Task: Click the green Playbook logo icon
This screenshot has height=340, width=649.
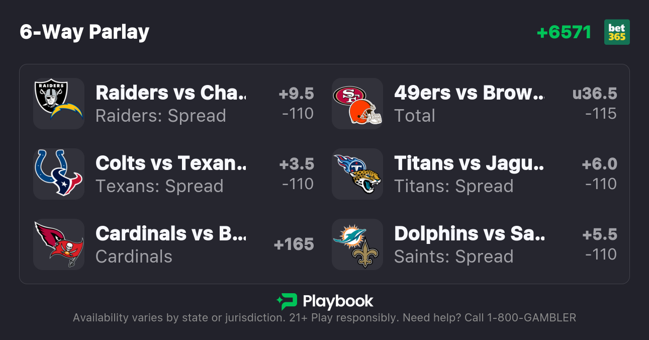Action: pyautogui.click(x=287, y=302)
